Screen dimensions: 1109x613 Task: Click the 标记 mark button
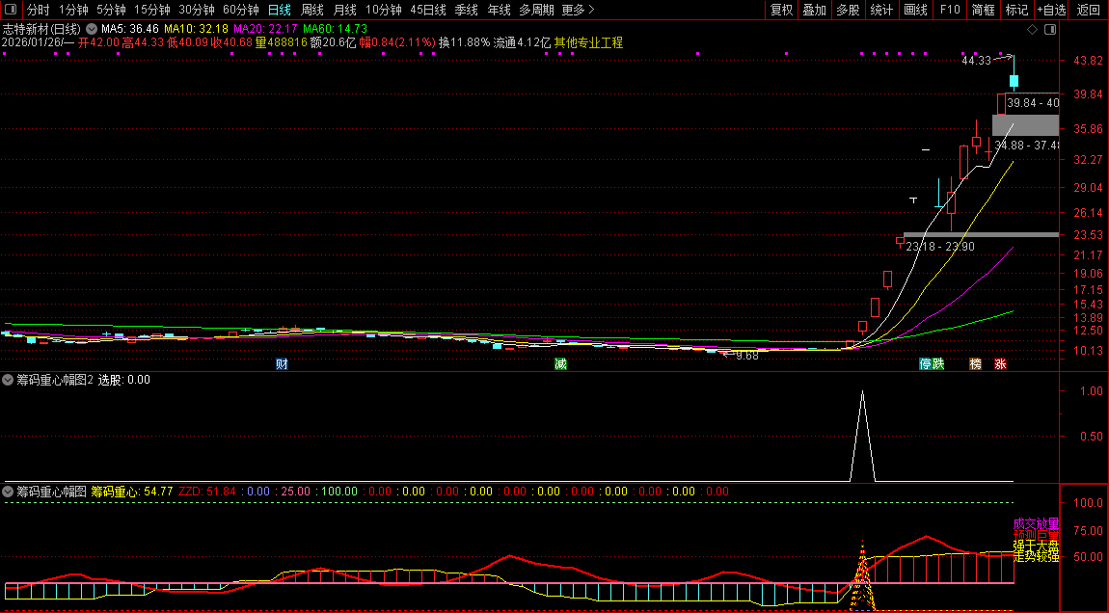[x=1016, y=10]
